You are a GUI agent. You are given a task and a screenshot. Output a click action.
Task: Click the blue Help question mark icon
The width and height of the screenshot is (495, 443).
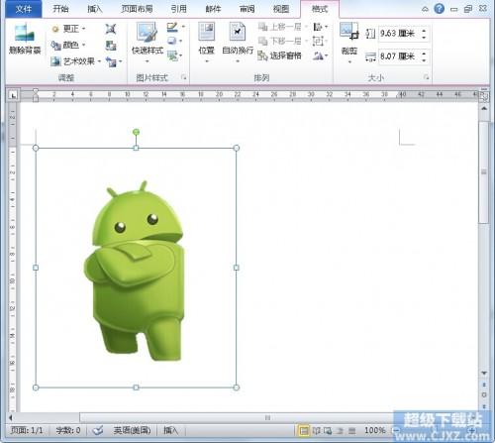[x=439, y=8]
